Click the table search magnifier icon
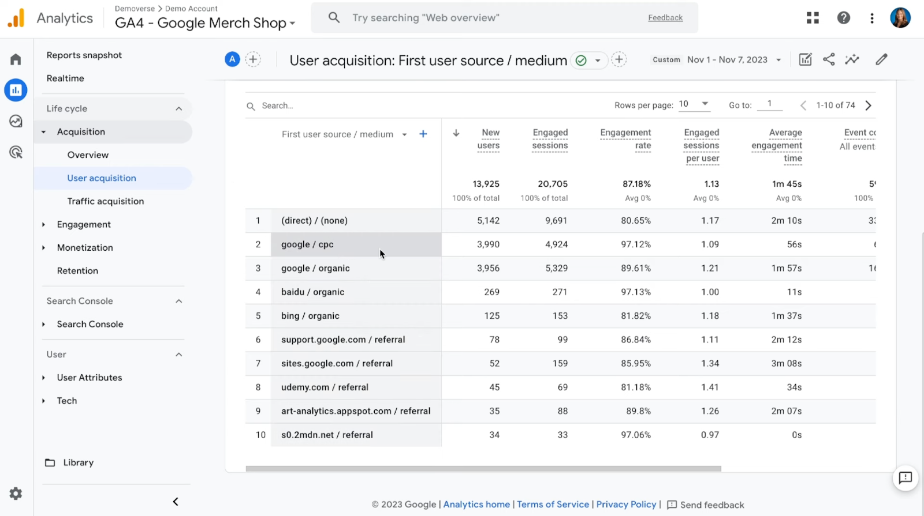The width and height of the screenshot is (924, 516). click(251, 106)
